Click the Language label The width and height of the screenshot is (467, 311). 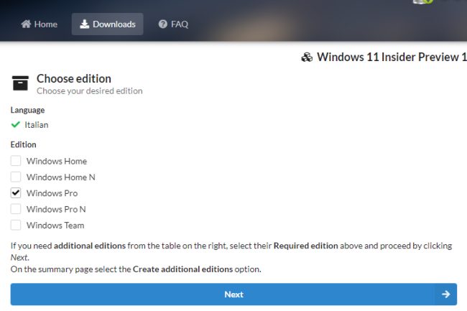(28, 110)
